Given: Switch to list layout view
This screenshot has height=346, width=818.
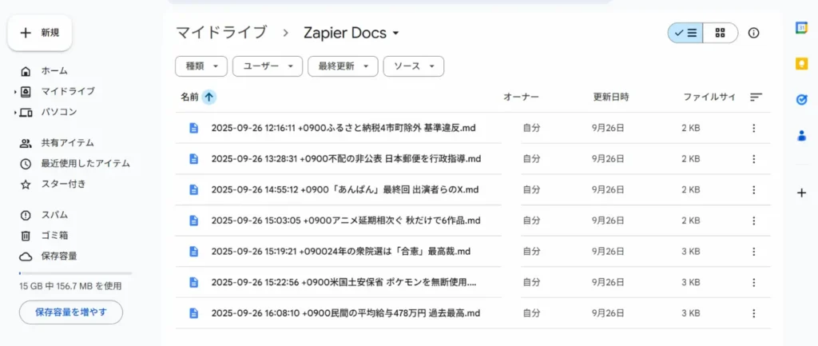Looking at the screenshot, I should pyautogui.click(x=685, y=33).
